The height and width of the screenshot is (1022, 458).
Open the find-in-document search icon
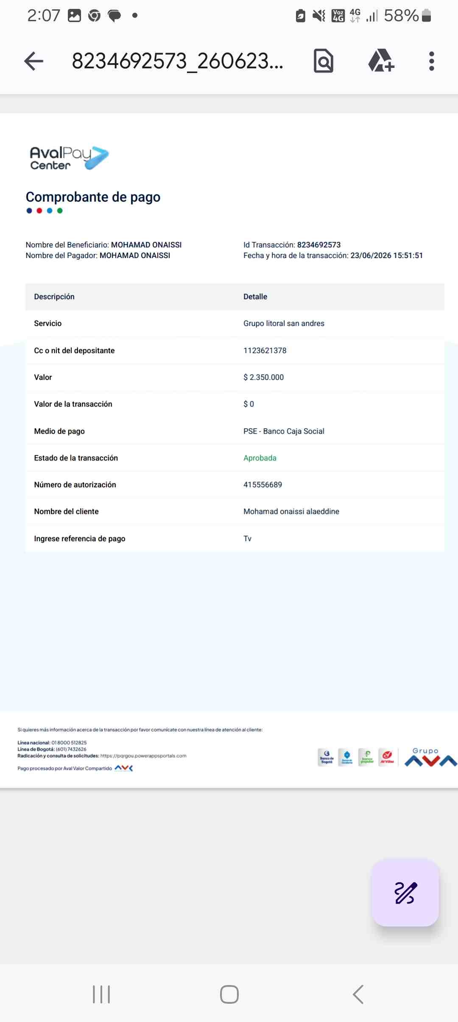[x=324, y=61]
